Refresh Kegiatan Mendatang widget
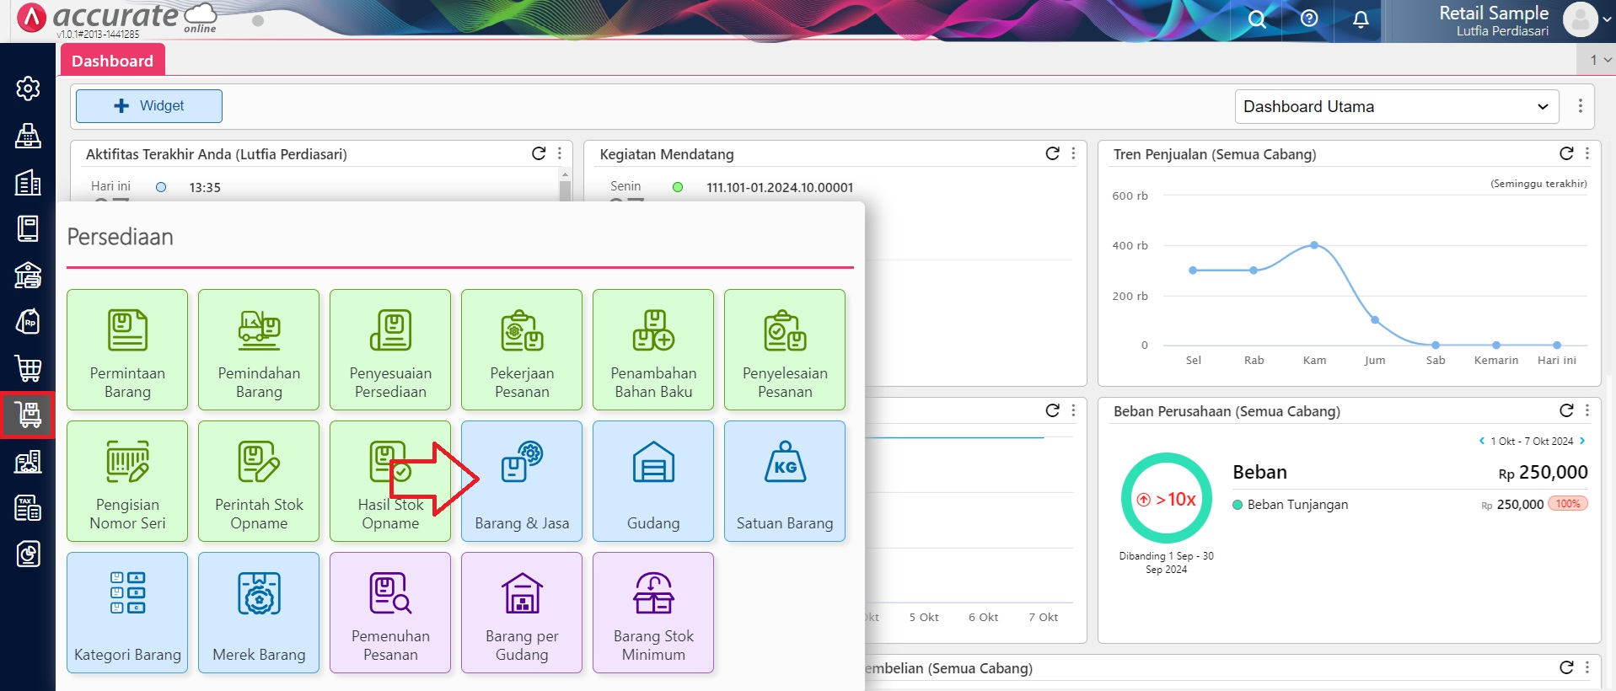 coord(1052,153)
